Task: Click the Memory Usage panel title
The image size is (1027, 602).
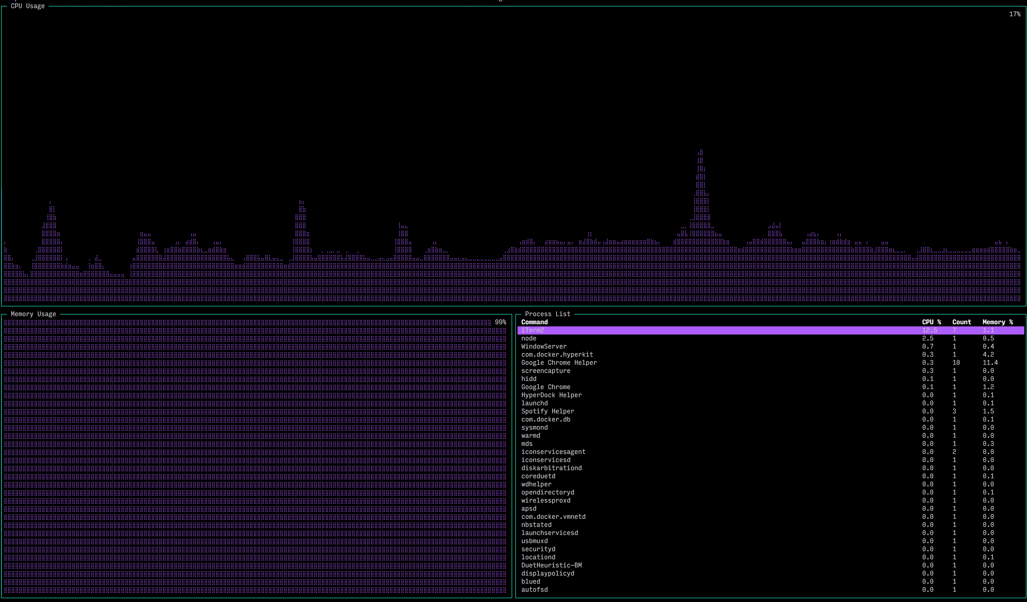Action: pyautogui.click(x=33, y=314)
